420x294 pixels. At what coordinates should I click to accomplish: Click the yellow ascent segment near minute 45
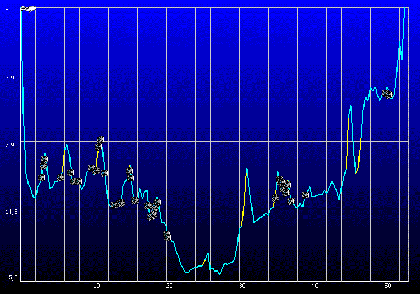348,142
